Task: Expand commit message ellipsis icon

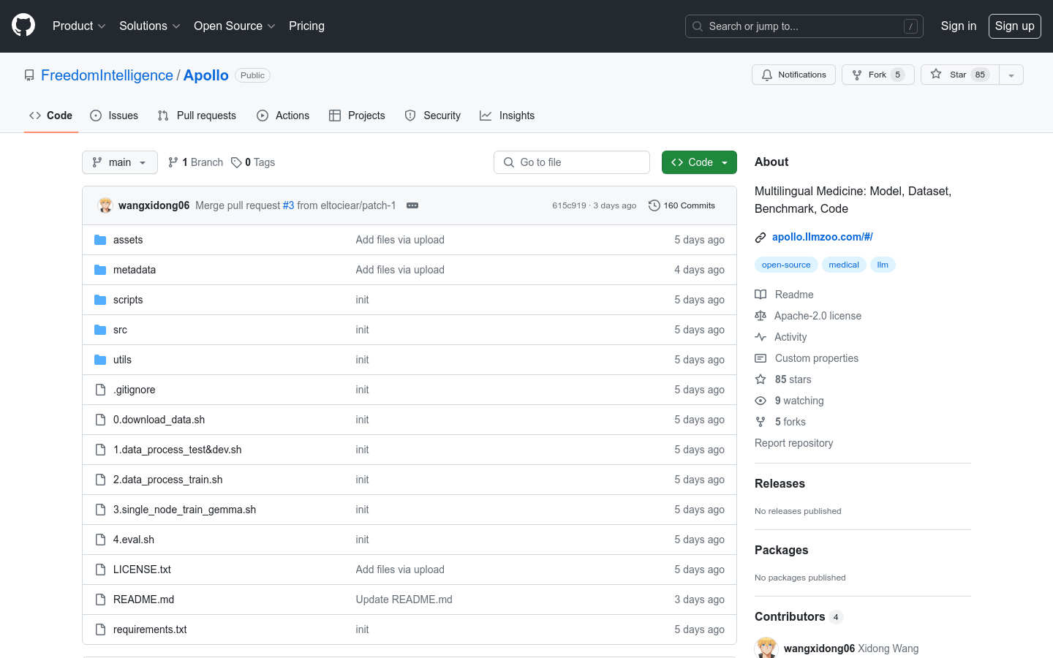Action: 412,205
